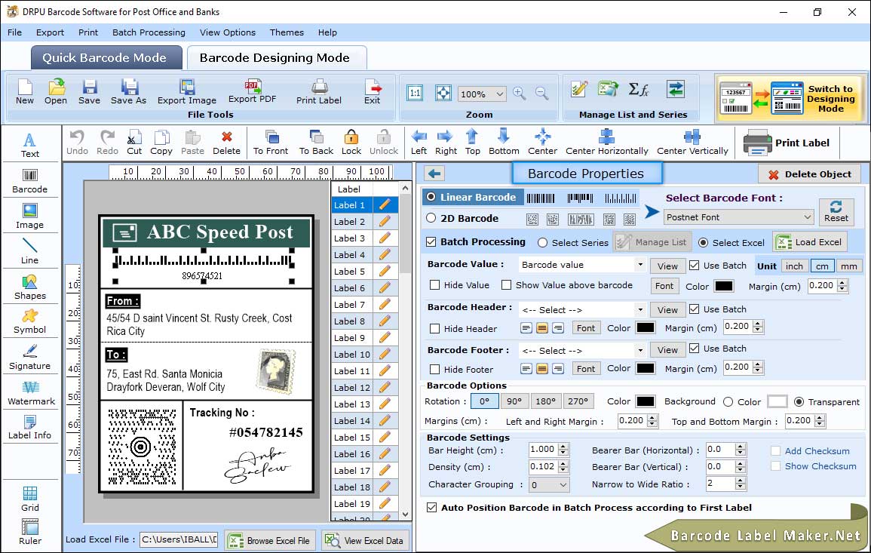Click the Export PDF icon
The width and height of the screenshot is (871, 553).
[252, 92]
